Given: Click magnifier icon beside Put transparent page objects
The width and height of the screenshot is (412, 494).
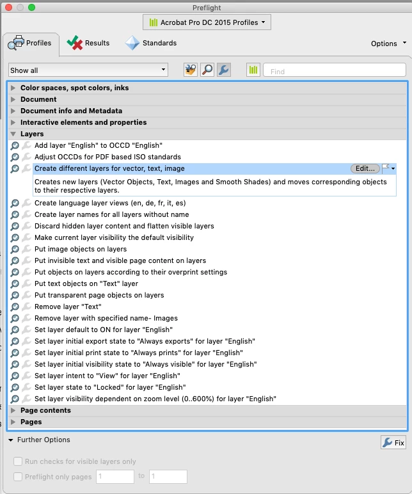Looking at the screenshot, I should tap(15, 295).
